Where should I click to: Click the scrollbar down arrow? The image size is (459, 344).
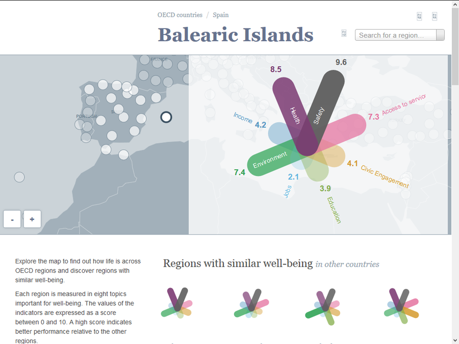(x=455, y=340)
